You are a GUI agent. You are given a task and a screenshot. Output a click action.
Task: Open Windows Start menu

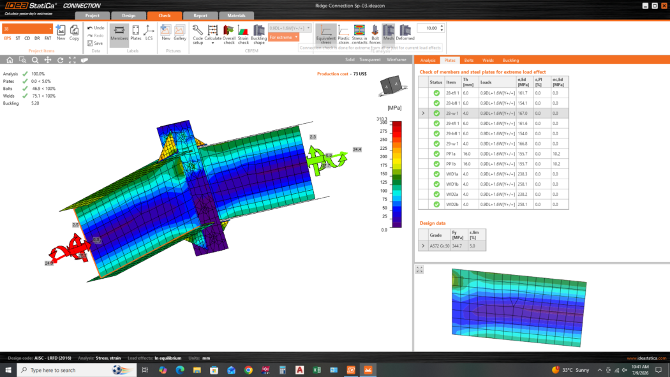pyautogui.click(x=8, y=370)
